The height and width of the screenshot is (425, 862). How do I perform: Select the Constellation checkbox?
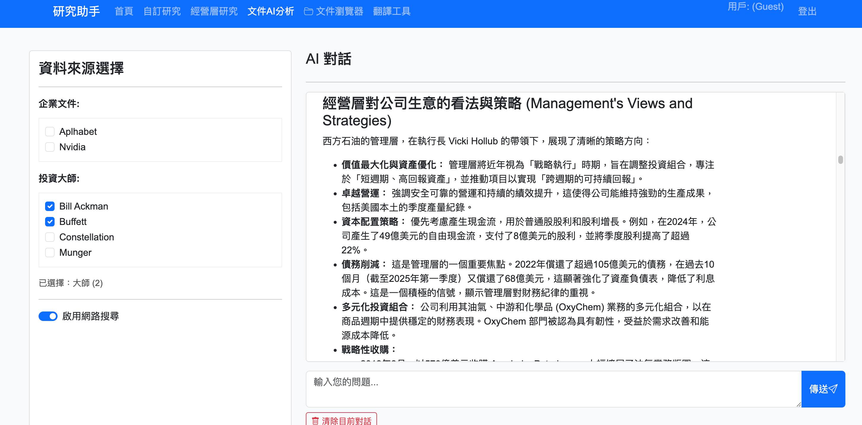50,237
